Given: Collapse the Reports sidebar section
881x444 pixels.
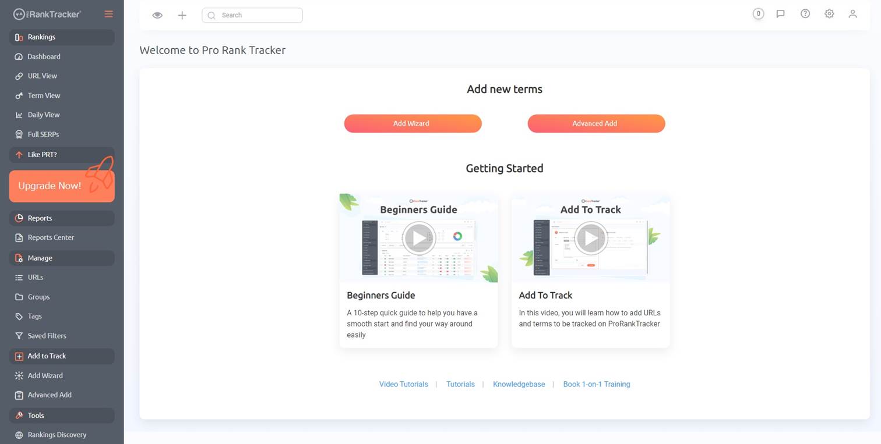Looking at the screenshot, I should coord(62,218).
